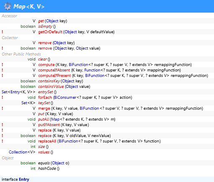The image size is (214, 182).
Task: Follow the Object link in containsValue signature
Action: click(x=72, y=87)
